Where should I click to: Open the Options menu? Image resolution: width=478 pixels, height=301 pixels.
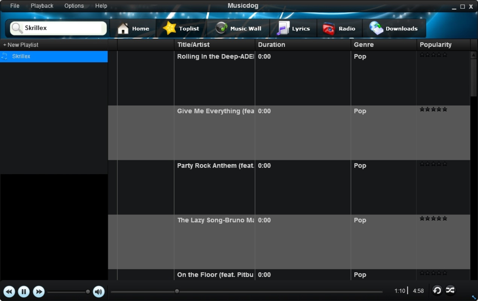pyautogui.click(x=74, y=6)
